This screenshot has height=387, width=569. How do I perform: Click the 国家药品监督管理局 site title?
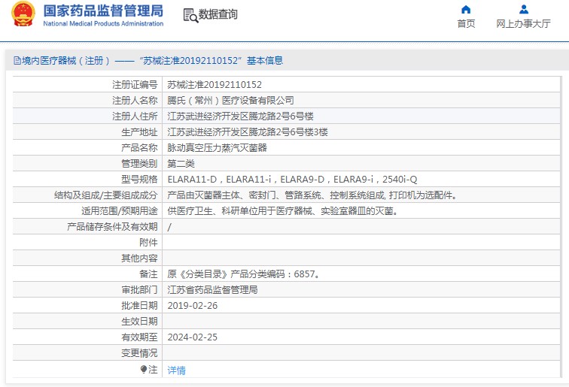coord(103,11)
